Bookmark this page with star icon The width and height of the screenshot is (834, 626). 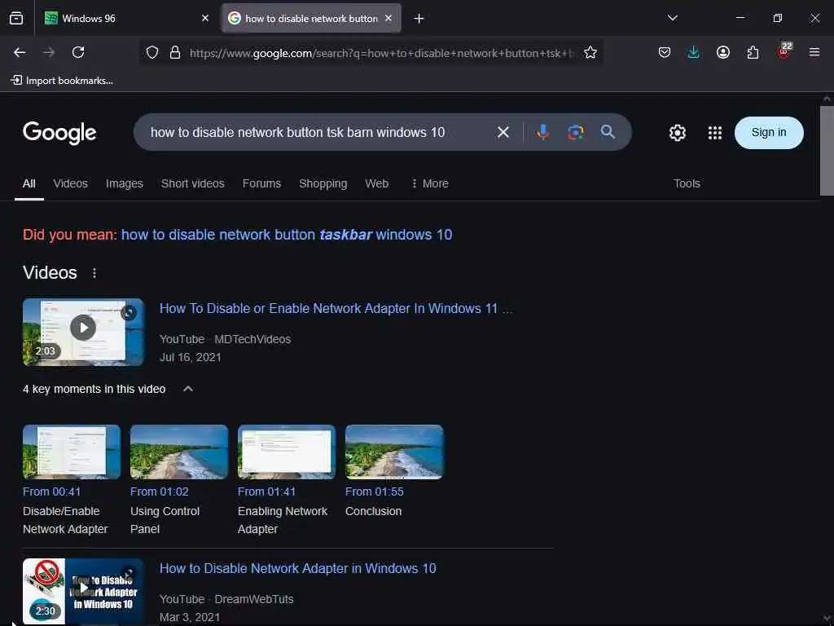click(590, 52)
